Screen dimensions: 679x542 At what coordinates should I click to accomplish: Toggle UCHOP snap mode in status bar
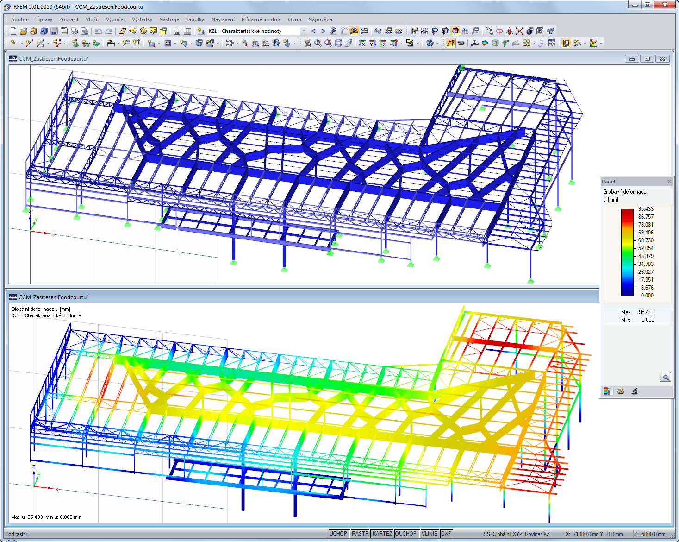point(339,533)
